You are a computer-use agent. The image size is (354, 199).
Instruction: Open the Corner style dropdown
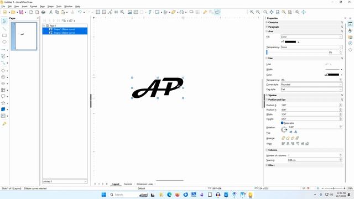pos(311,85)
